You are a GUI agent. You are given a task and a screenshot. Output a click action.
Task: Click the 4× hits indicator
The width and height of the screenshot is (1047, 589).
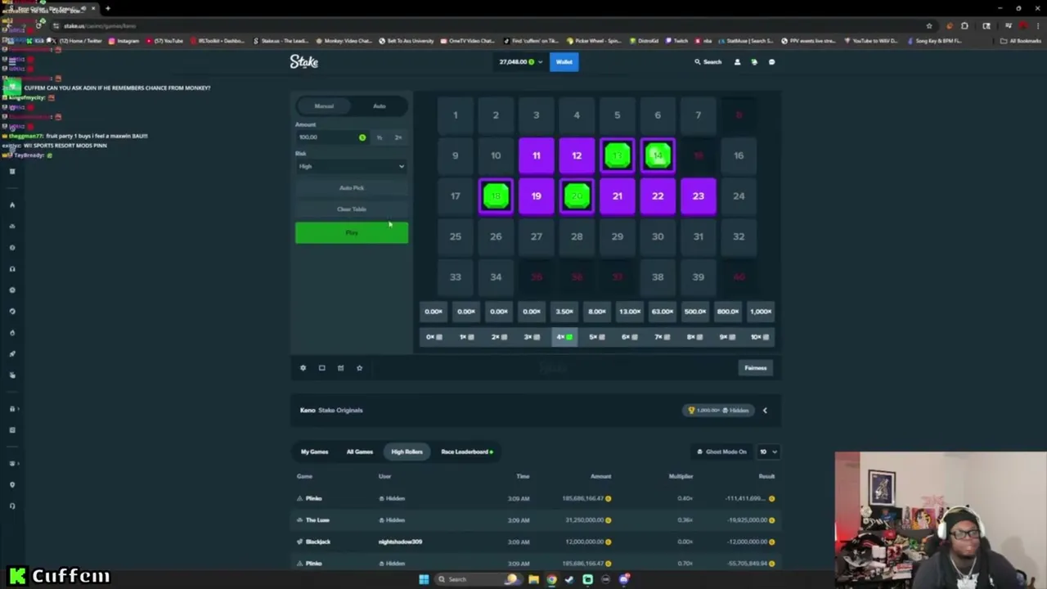tap(564, 337)
